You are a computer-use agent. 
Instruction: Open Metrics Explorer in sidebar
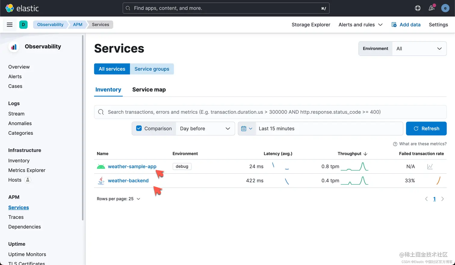(x=27, y=170)
